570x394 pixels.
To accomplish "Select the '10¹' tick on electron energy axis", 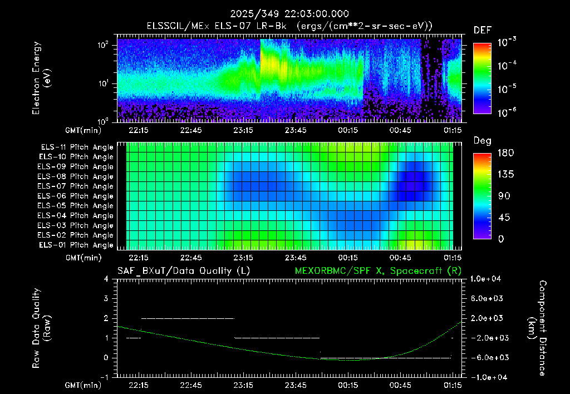I will [103, 83].
